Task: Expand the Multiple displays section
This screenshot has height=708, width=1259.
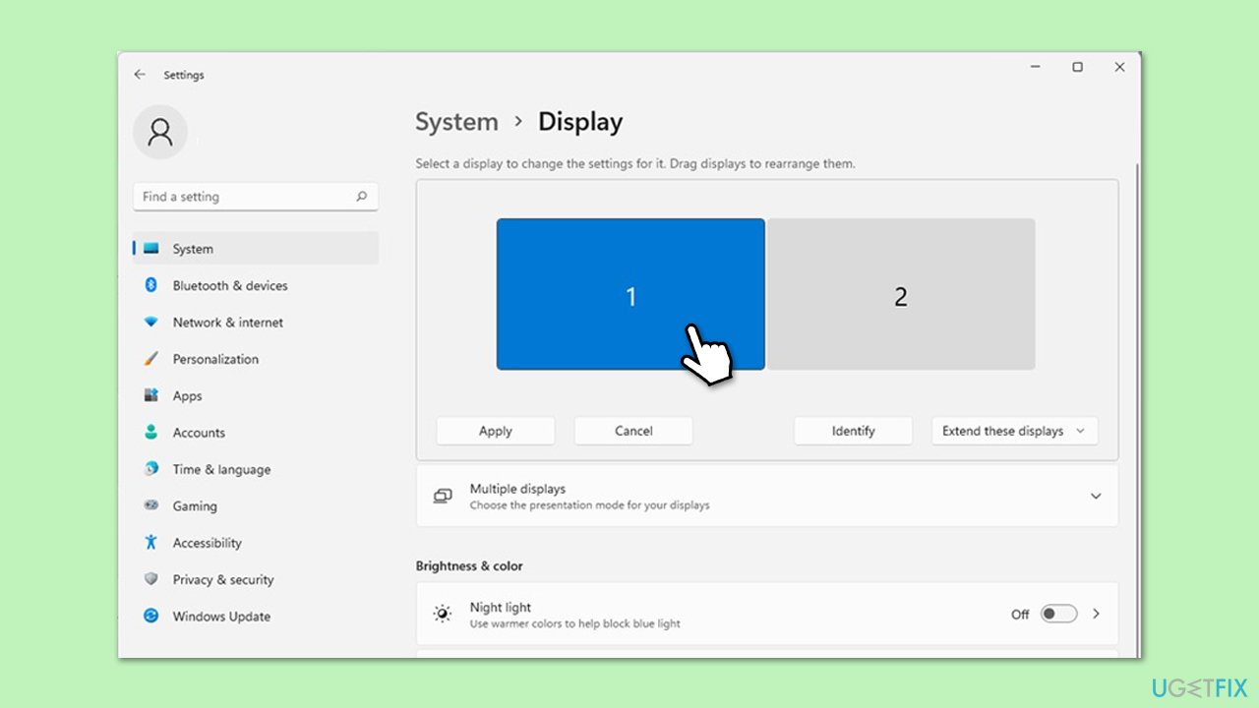Action: click(x=1095, y=497)
